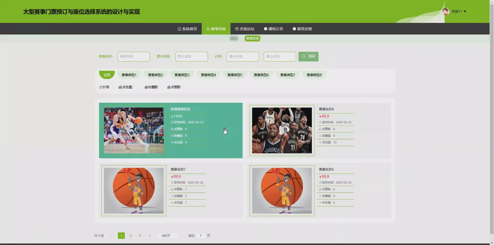Open the 4条/页 page size dropdown
The width and height of the screenshot is (494, 245).
pos(168,236)
